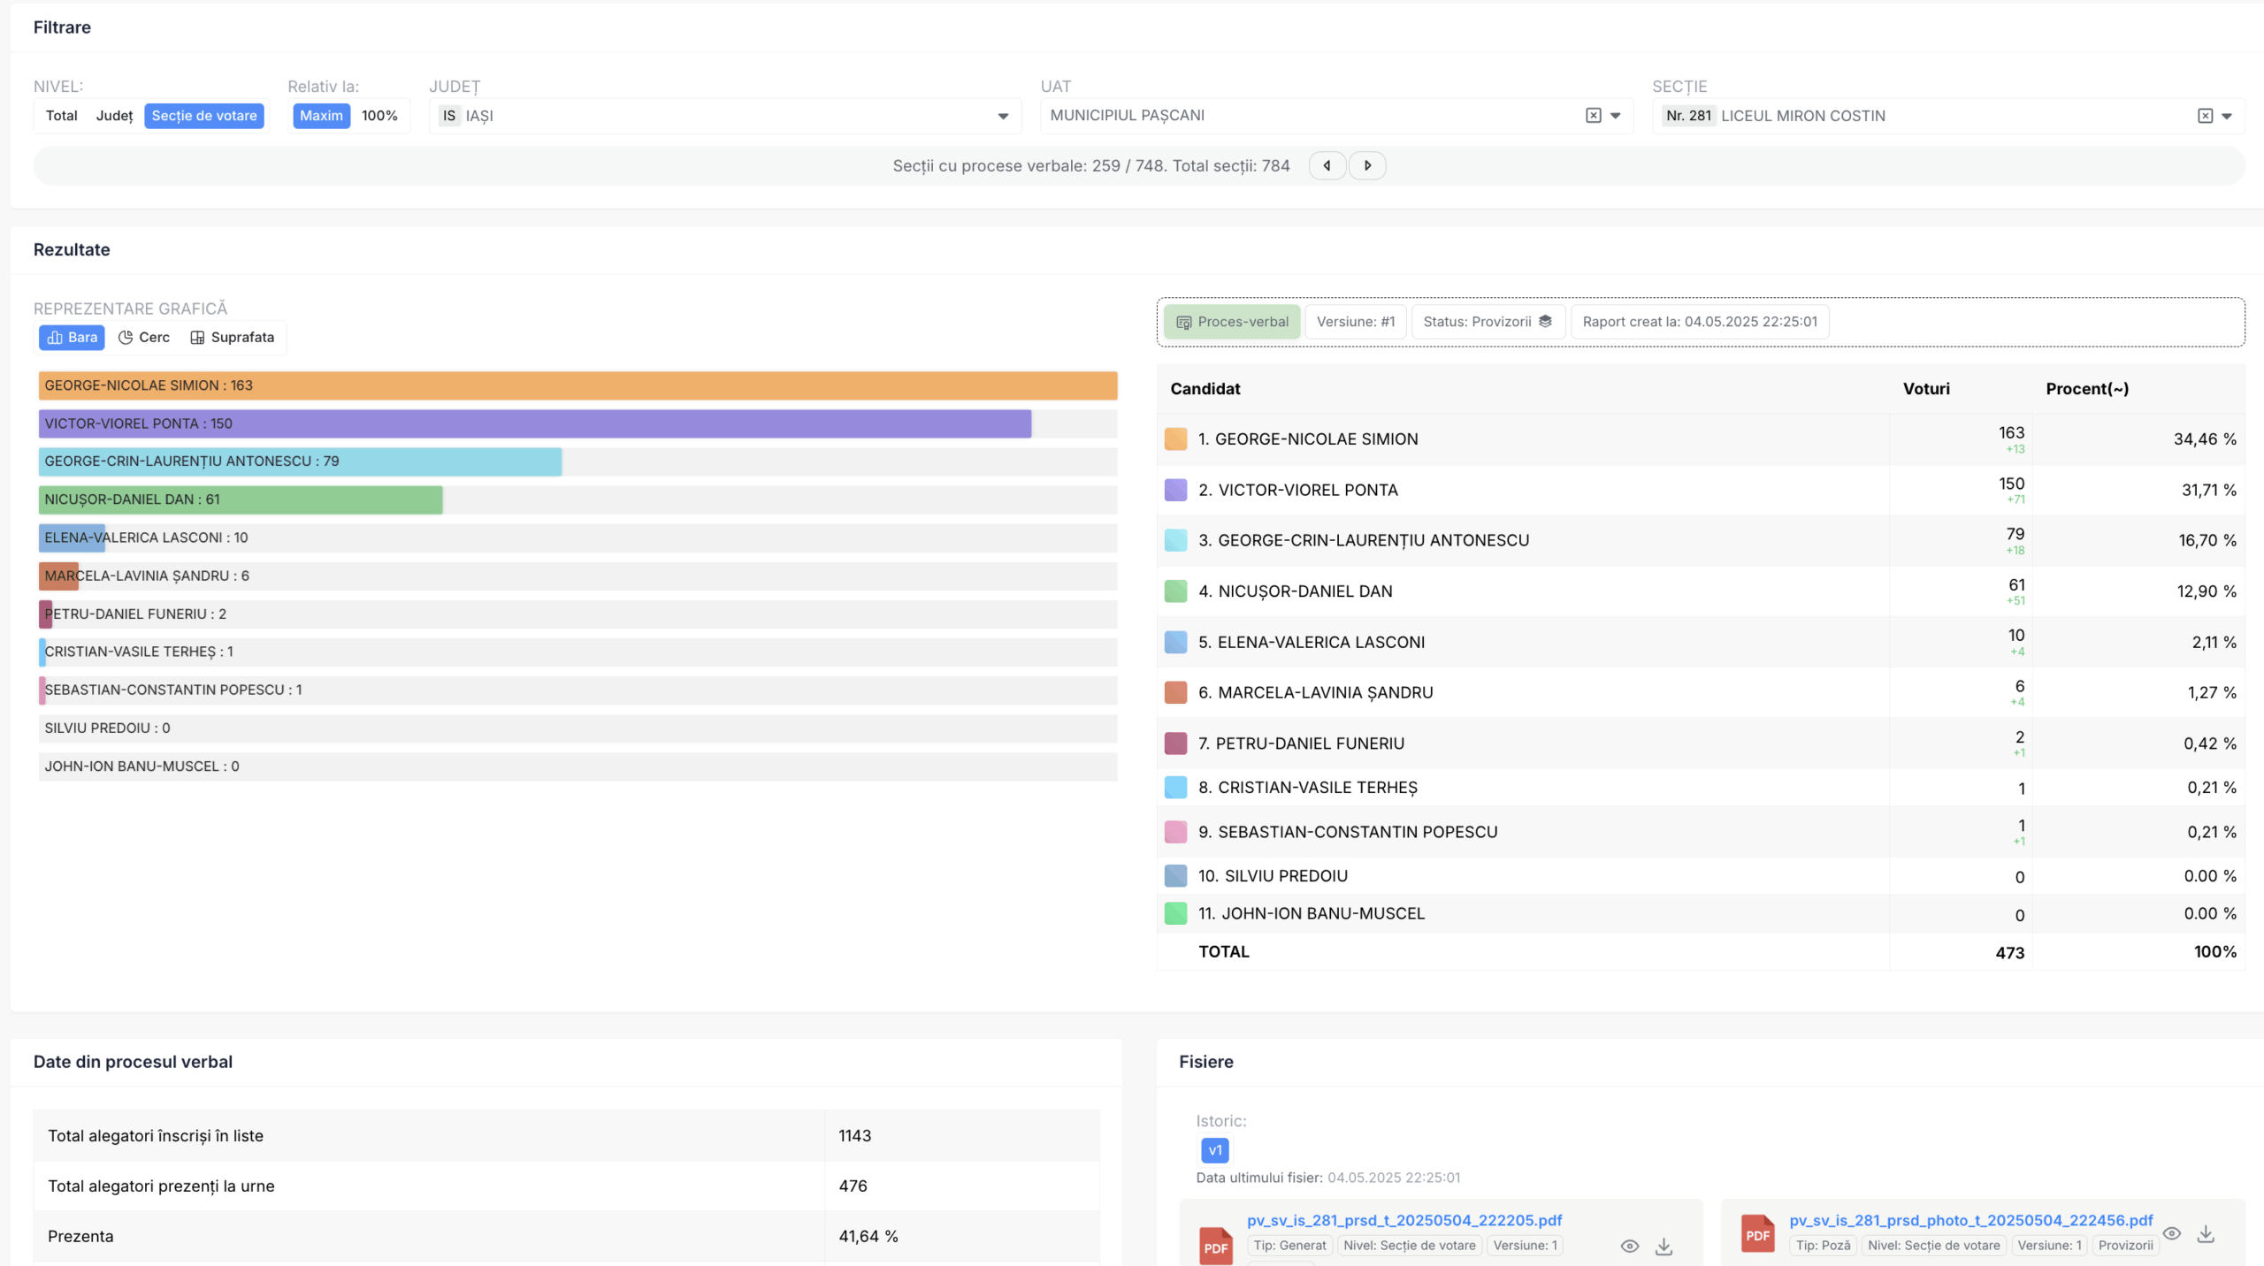Set level to Total
The image size is (2264, 1266).
[62, 116]
